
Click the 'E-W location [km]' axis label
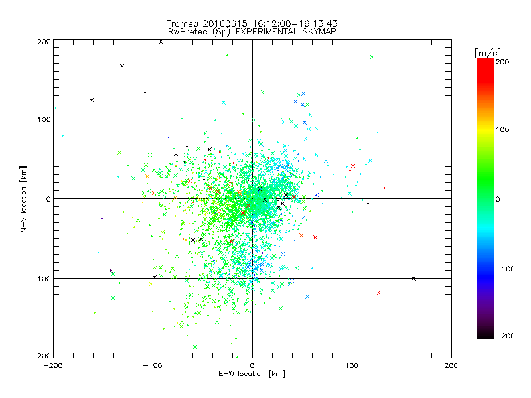252,373
